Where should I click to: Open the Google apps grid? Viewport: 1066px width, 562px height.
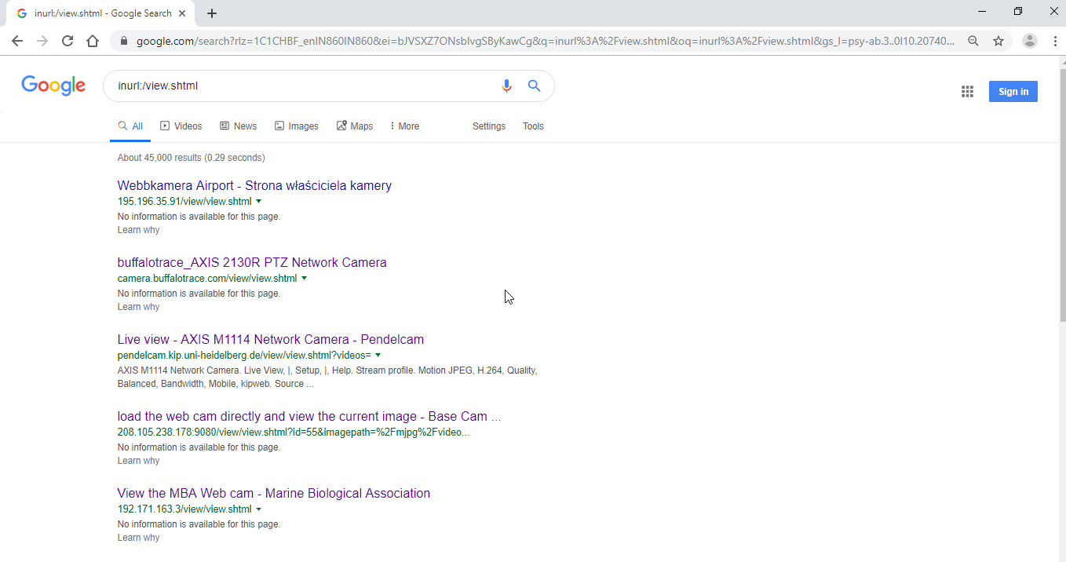pos(967,92)
